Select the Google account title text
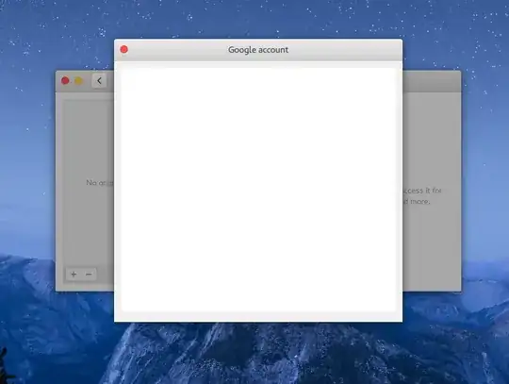Screen dimensions: 509x384 [x=258, y=50]
